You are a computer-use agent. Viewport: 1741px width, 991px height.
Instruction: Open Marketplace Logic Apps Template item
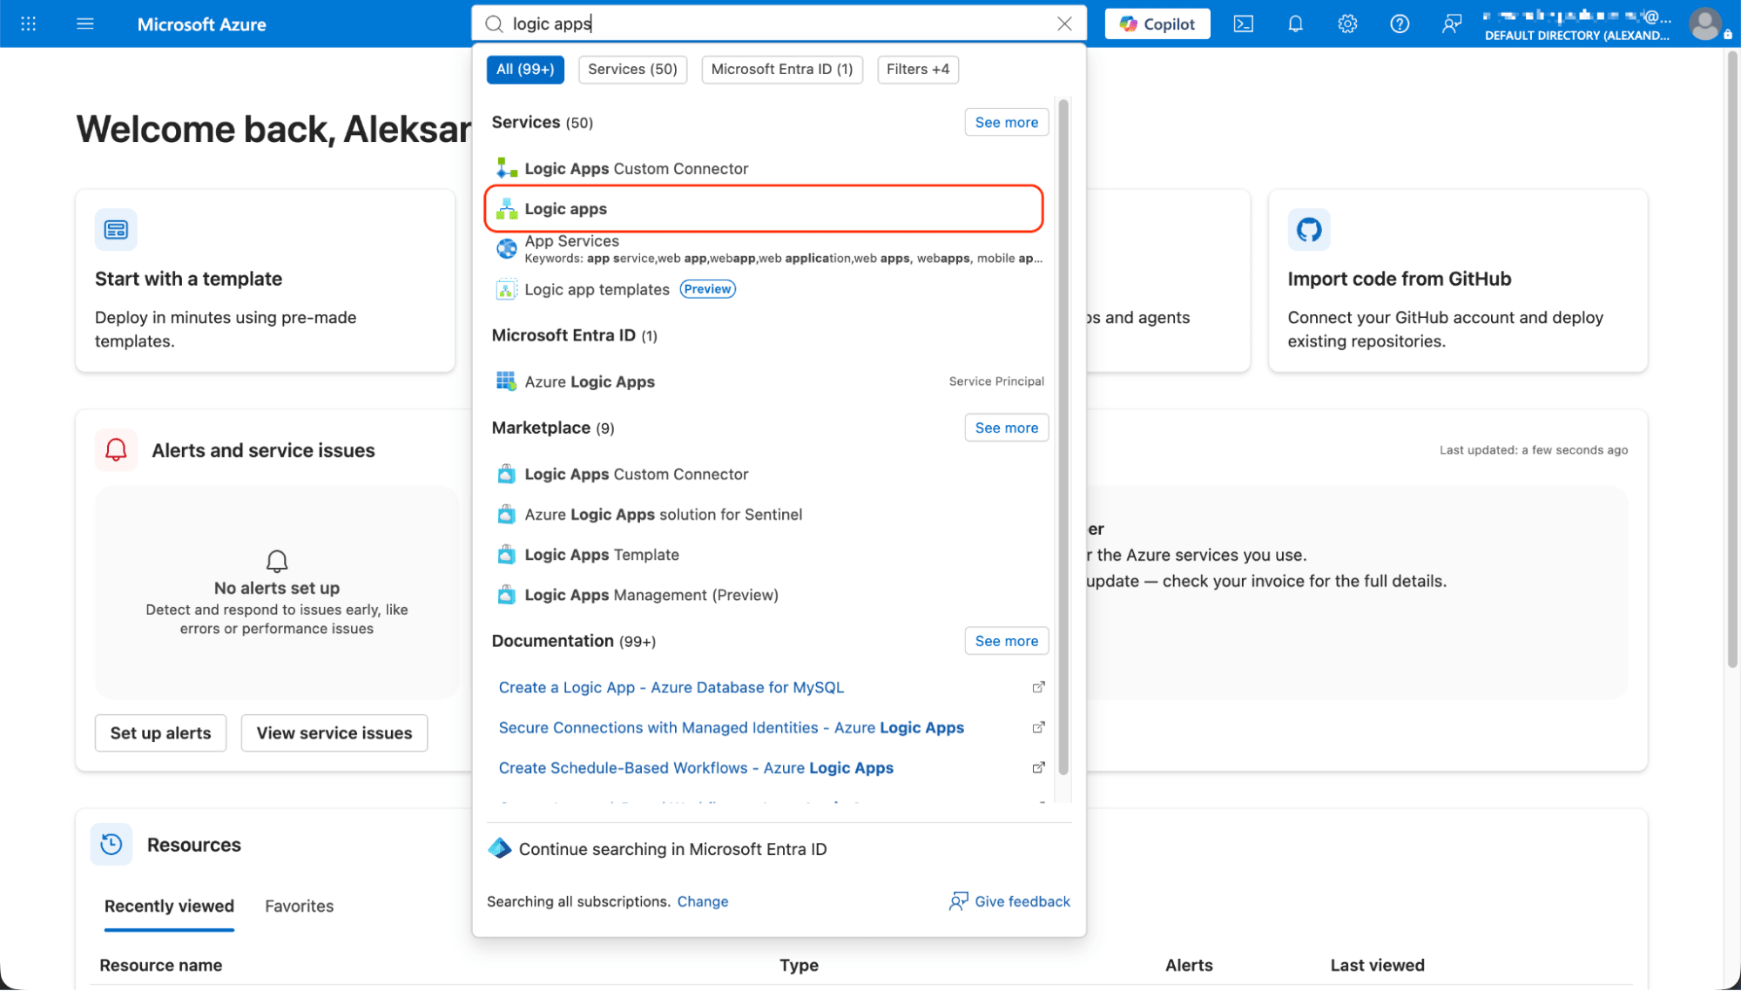coord(767,555)
